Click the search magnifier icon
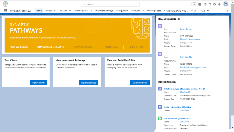 [85, 4]
